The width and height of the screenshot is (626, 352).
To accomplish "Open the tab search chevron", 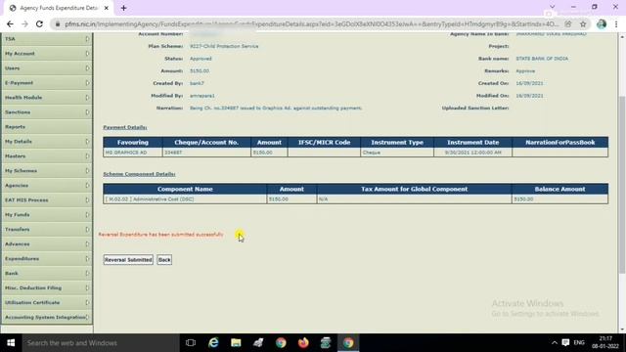I will (552, 7).
